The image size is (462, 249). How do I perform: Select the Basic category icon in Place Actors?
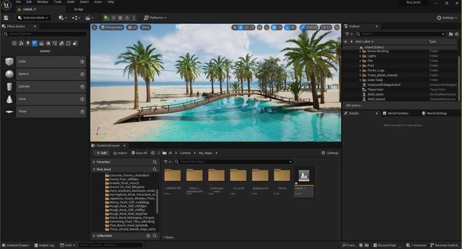pos(21,43)
